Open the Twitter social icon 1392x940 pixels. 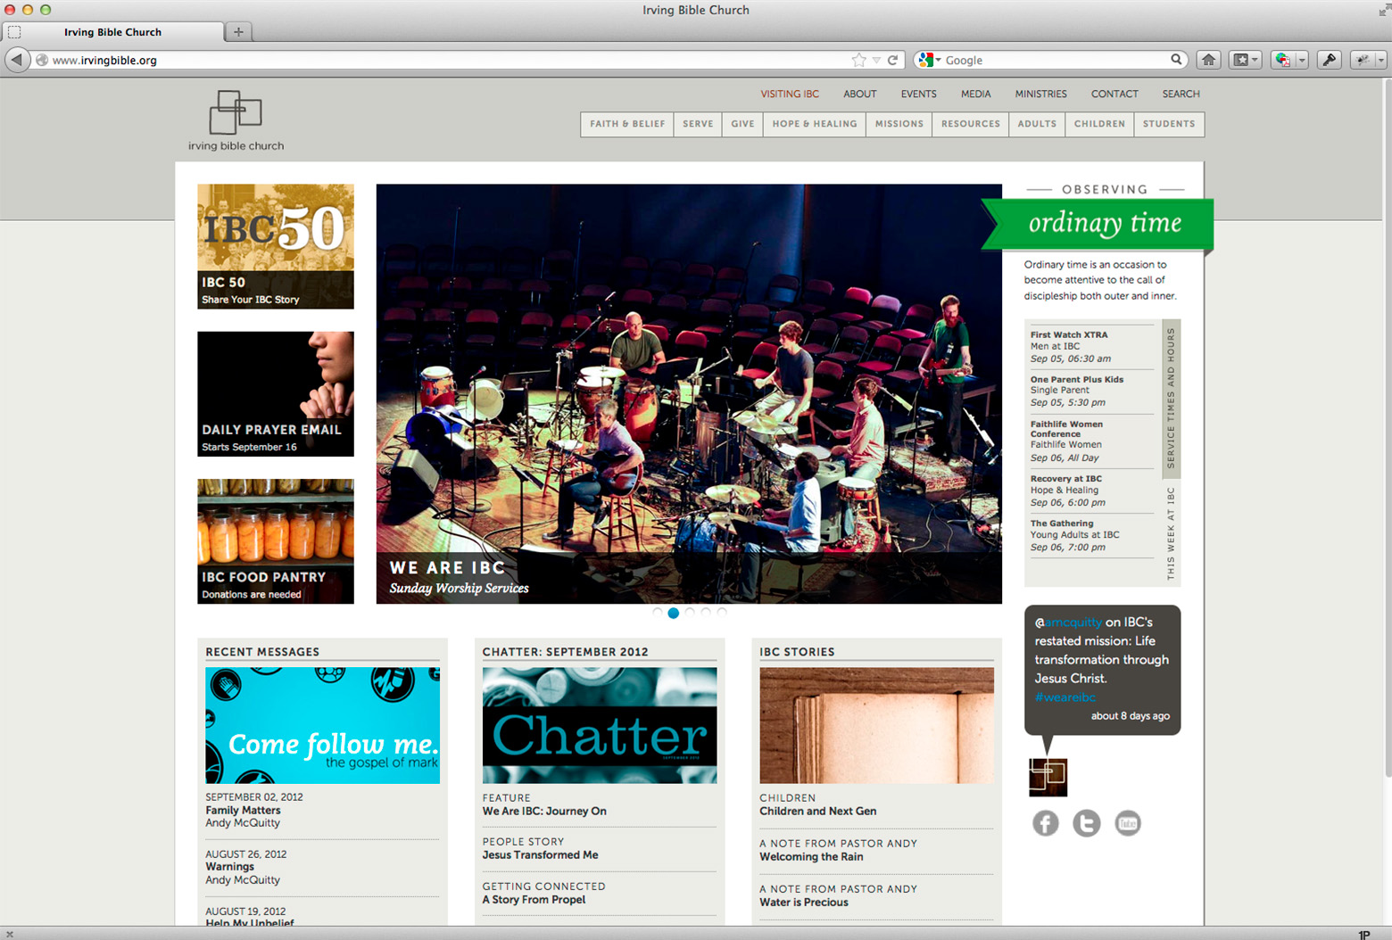[x=1087, y=823]
